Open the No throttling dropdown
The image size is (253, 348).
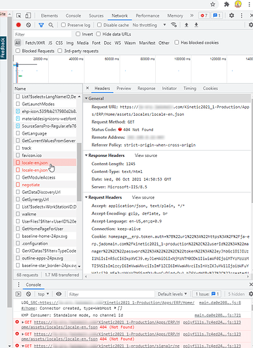click(149, 25)
